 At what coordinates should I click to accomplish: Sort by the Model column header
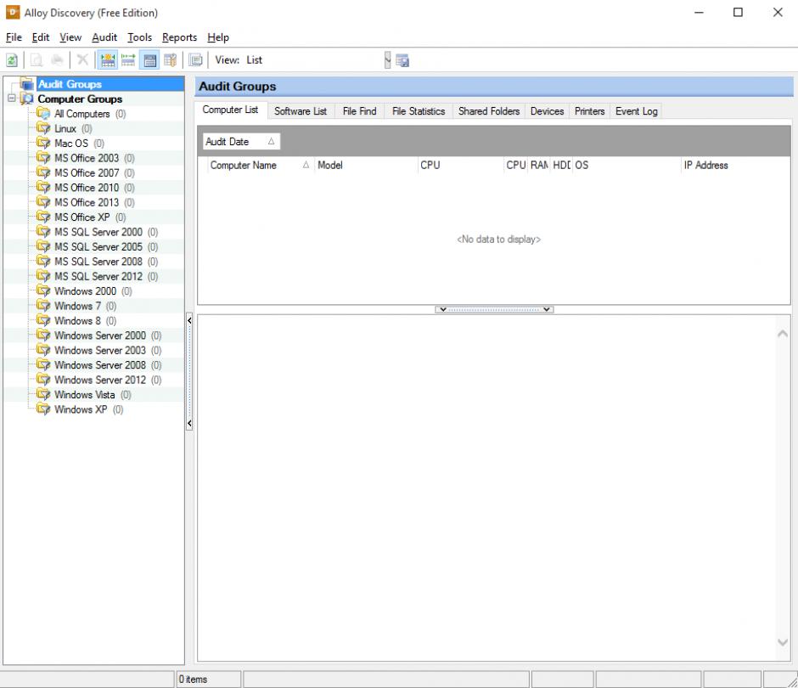pos(365,165)
